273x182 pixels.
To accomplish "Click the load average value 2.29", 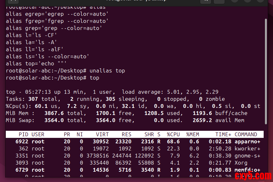I will point(212,92).
